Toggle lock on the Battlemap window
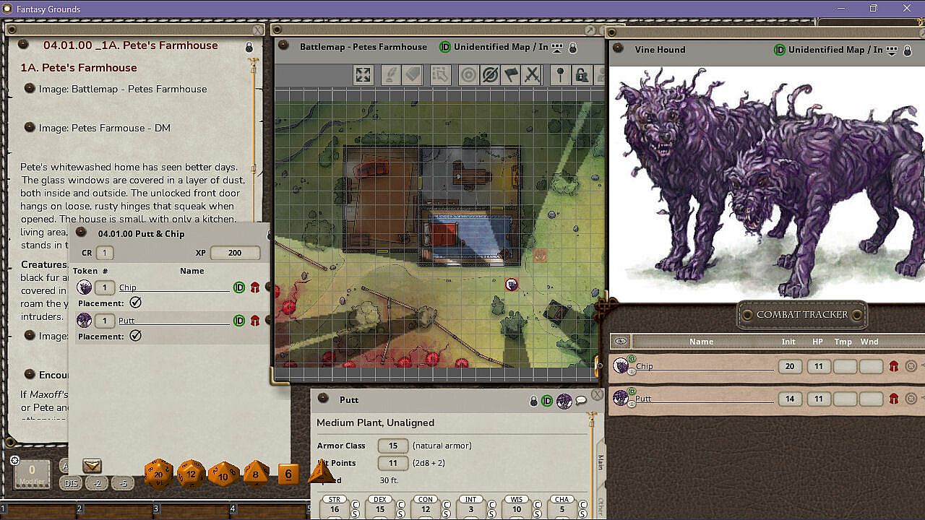This screenshot has height=520, width=925. click(573, 48)
